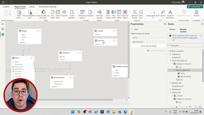Collapse Grupos de cálculo node

171,60
